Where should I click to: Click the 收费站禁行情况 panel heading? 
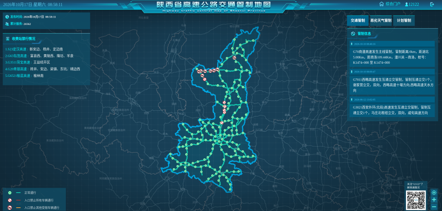tap(24, 38)
